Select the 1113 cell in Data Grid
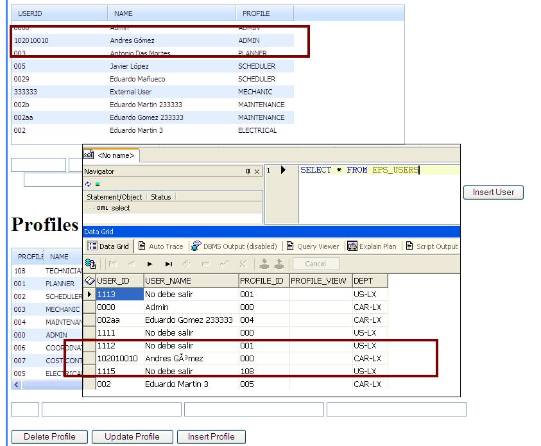This screenshot has height=446, width=541. 119,294
